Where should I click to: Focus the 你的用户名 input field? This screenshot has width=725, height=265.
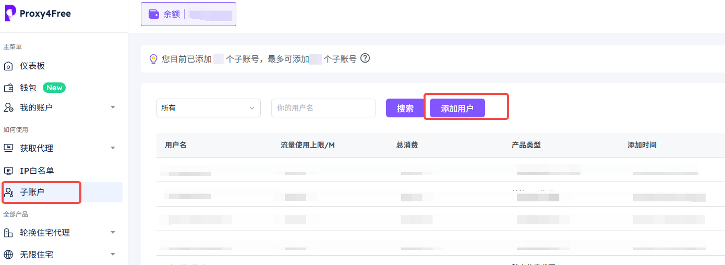[x=323, y=108]
